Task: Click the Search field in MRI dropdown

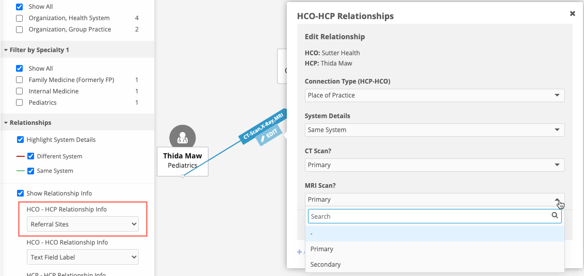Action: (x=428, y=216)
